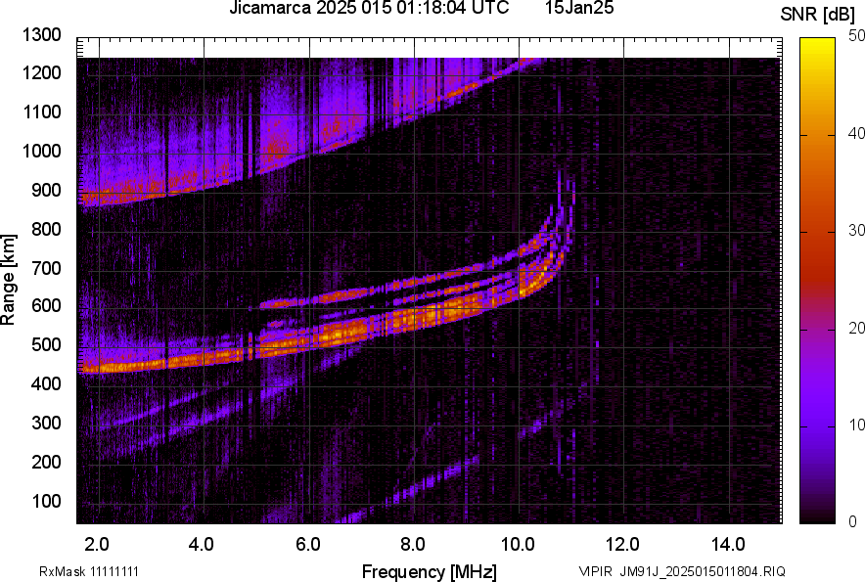The height and width of the screenshot is (582, 865).
Task: Click range tick label 1100
Action: (x=41, y=112)
